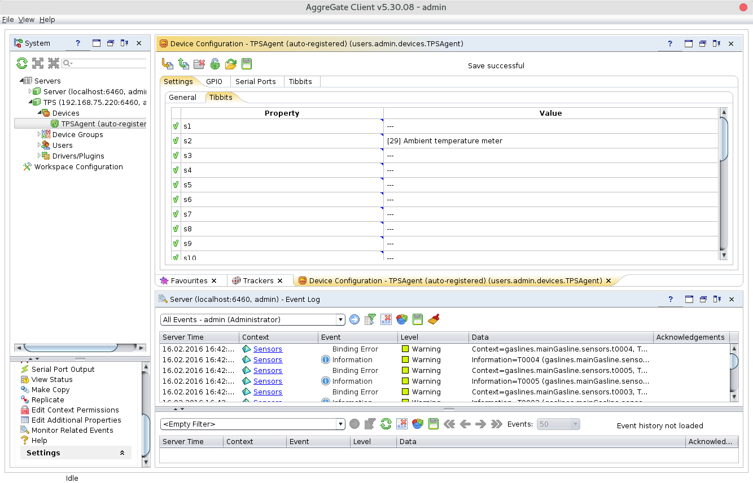
Task: Click the Make Copy action
Action: pyautogui.click(x=51, y=390)
